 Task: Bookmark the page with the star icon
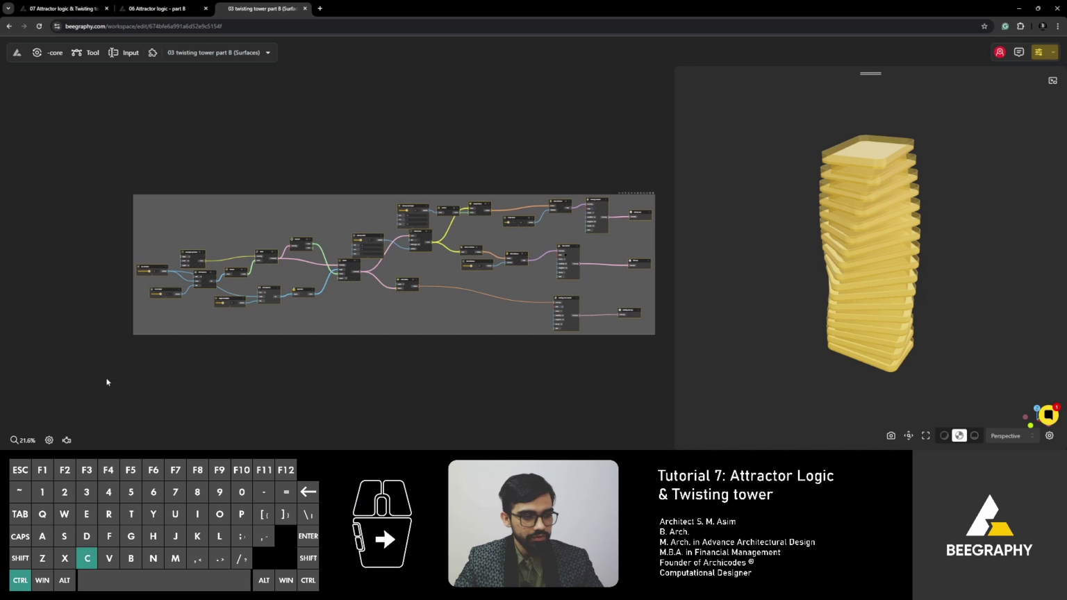tap(984, 26)
